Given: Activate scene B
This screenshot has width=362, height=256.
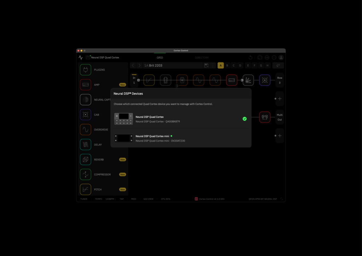Looking at the screenshot, I should 227,65.
